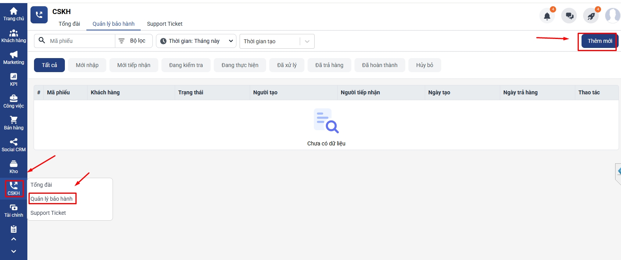The height and width of the screenshot is (260, 621).
Task: Choose Support Ticket in flyout menu
Action: pos(48,213)
